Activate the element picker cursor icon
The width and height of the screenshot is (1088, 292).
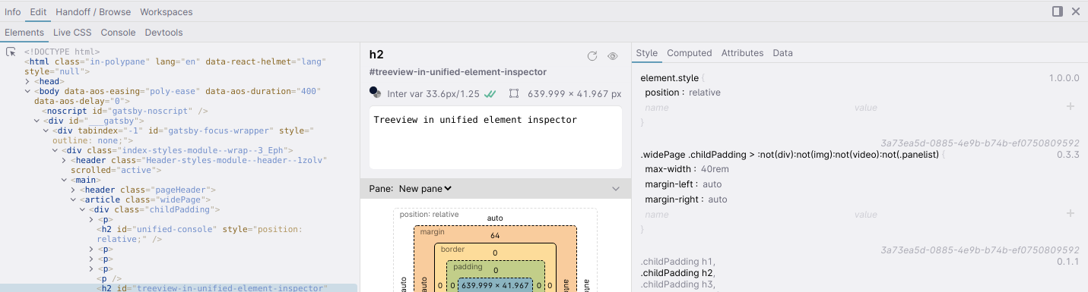click(x=11, y=52)
